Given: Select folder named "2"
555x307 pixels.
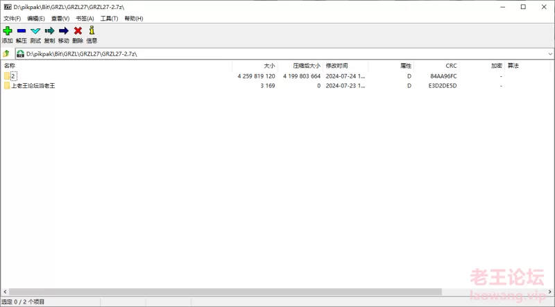Looking at the screenshot, I should [13, 76].
